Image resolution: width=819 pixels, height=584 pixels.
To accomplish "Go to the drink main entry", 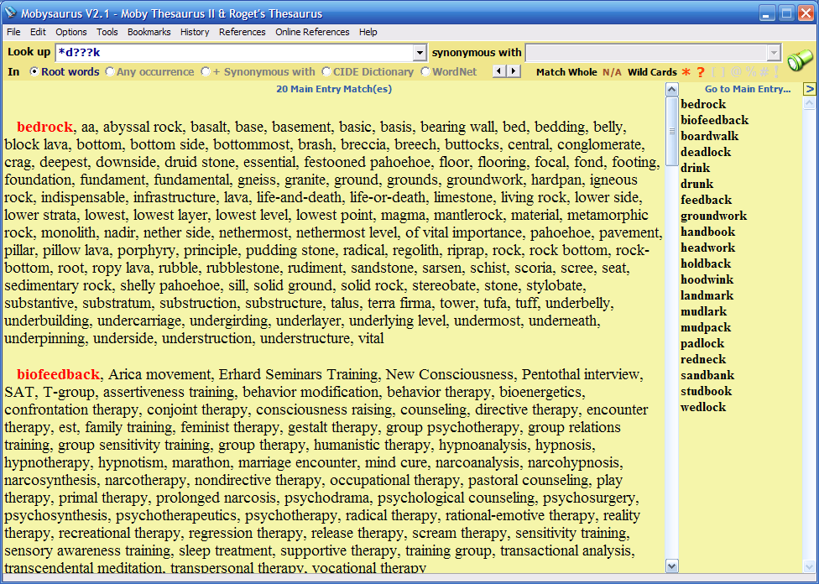I will [x=695, y=168].
